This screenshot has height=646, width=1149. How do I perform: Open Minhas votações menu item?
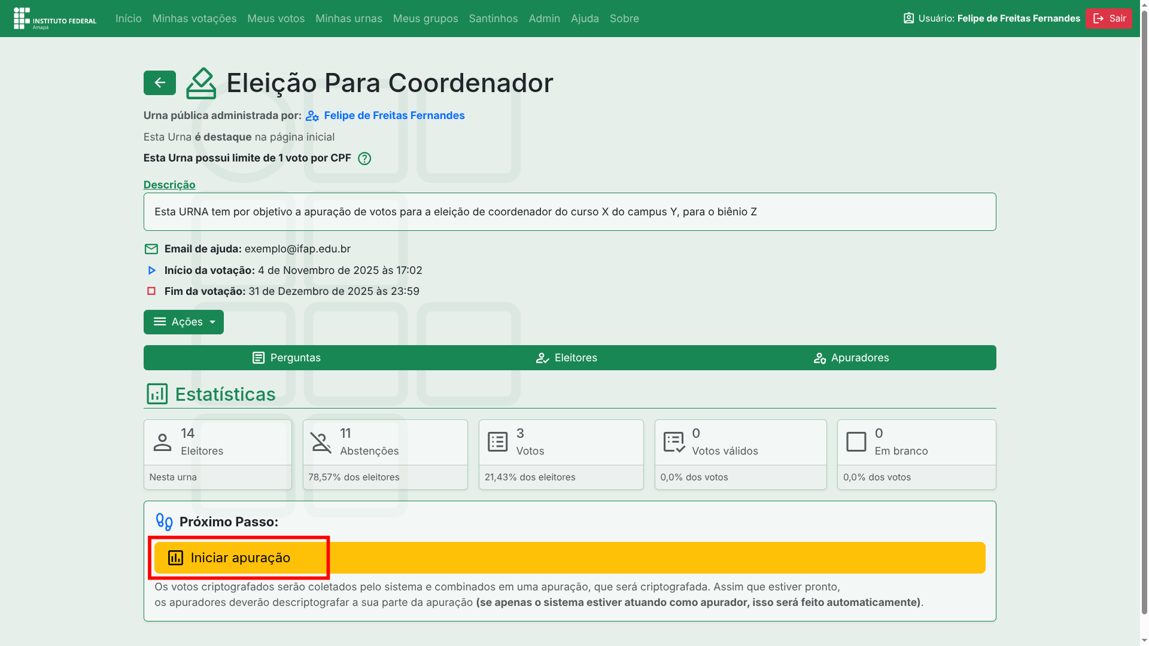click(x=194, y=19)
